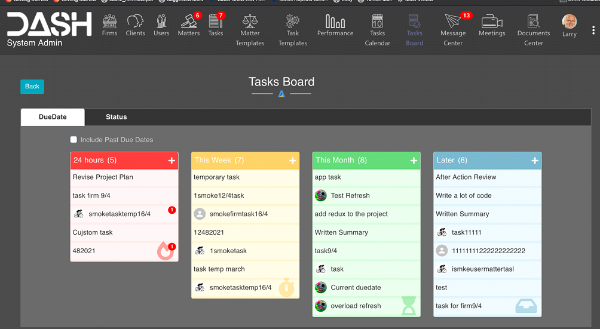The image size is (600, 329).
Task: Click plus on the Later column
Action: pyautogui.click(x=535, y=161)
